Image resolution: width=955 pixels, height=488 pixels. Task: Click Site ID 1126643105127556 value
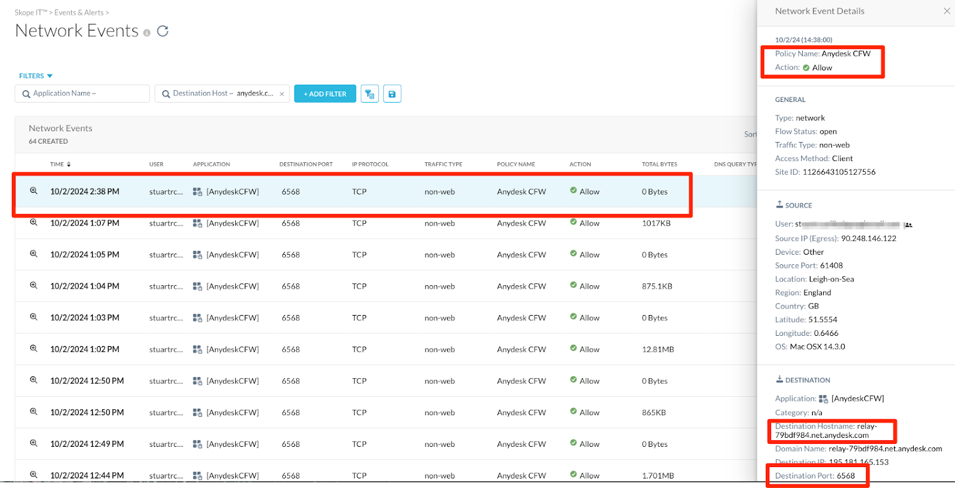click(x=839, y=172)
